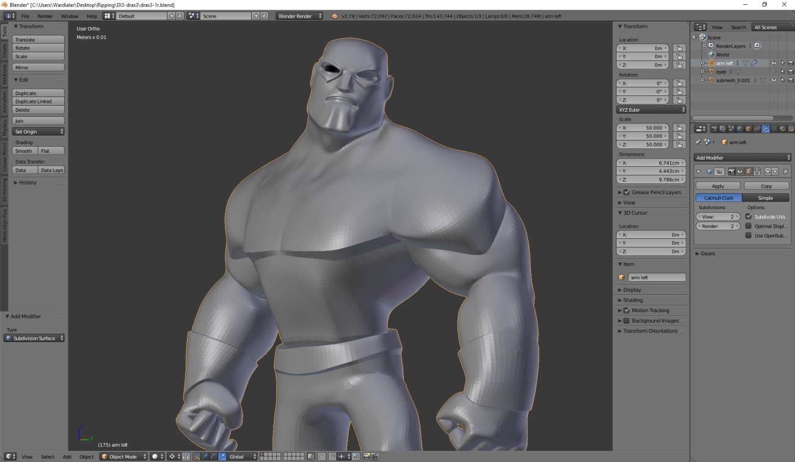Toggle the 3D manipulator widget
This screenshot has width=795, height=462.
[x=196, y=457]
